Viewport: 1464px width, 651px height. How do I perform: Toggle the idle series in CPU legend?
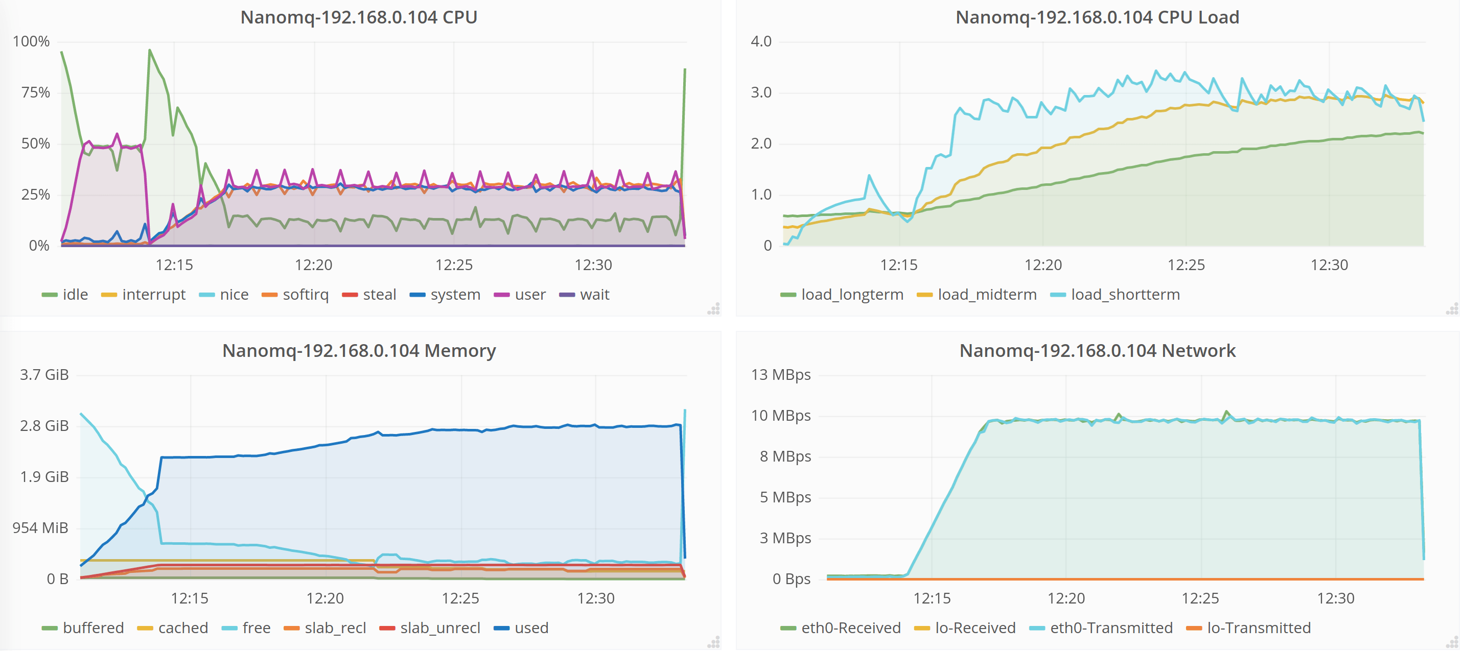click(x=75, y=295)
